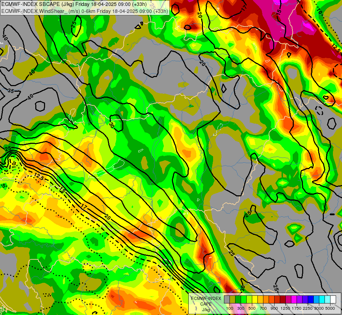Click the 5000 value in the legend scale
This screenshot has height=315, width=342.
330,308
